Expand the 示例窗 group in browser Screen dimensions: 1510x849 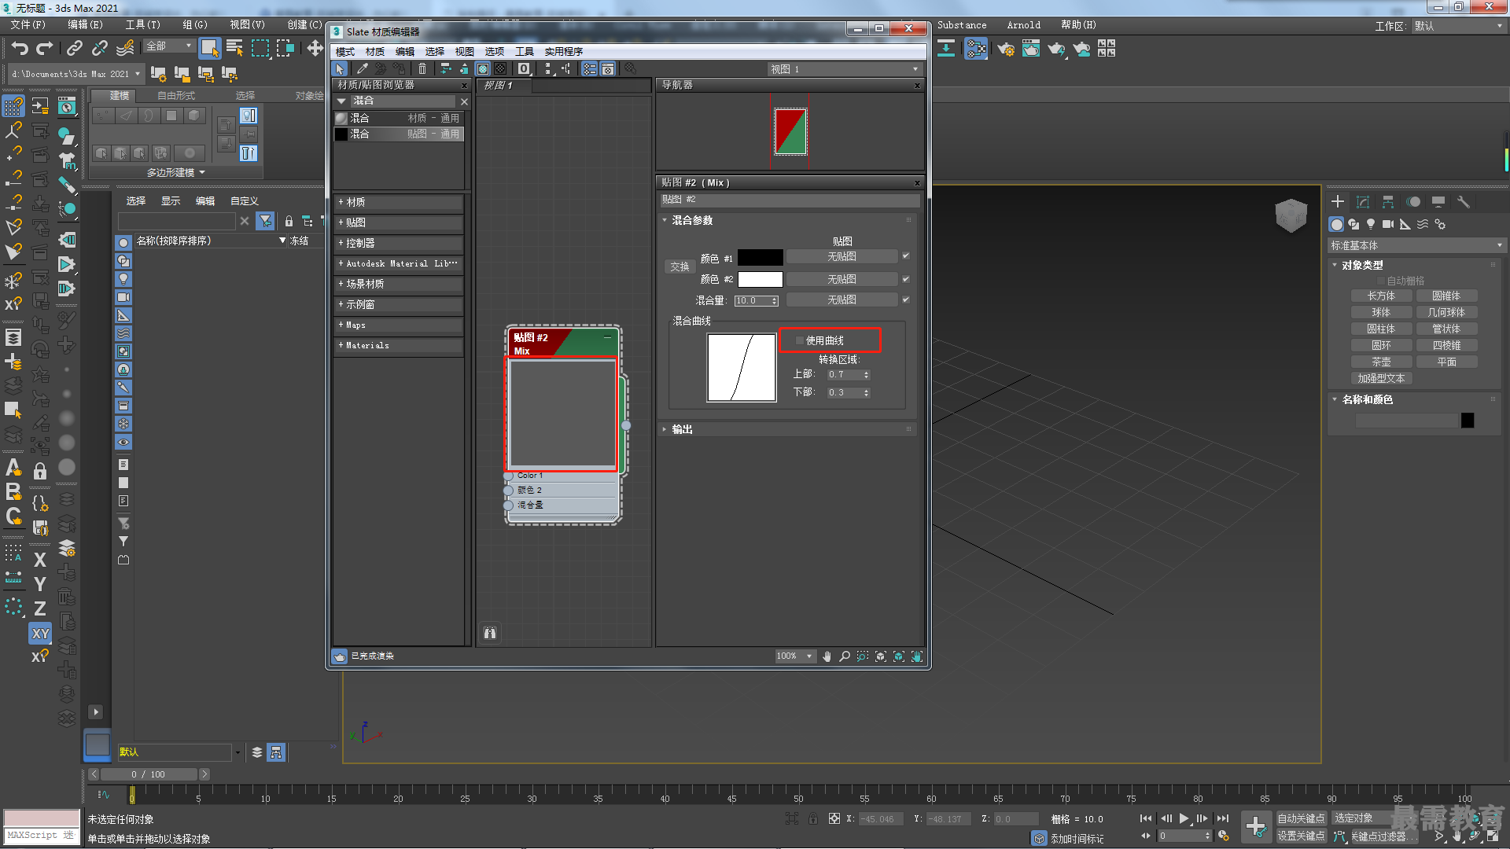tap(398, 304)
